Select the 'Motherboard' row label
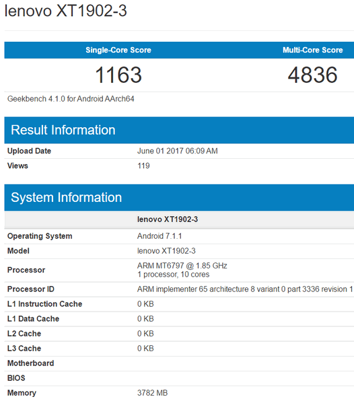Viewport: 354px width, 399px height. tap(30, 363)
